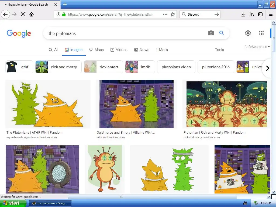Open the browser home page

click(x=32, y=14)
